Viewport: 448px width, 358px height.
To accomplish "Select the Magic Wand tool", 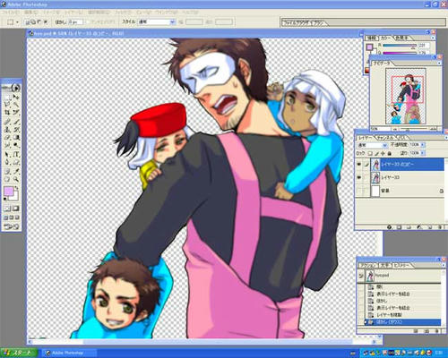I will pos(16,105).
